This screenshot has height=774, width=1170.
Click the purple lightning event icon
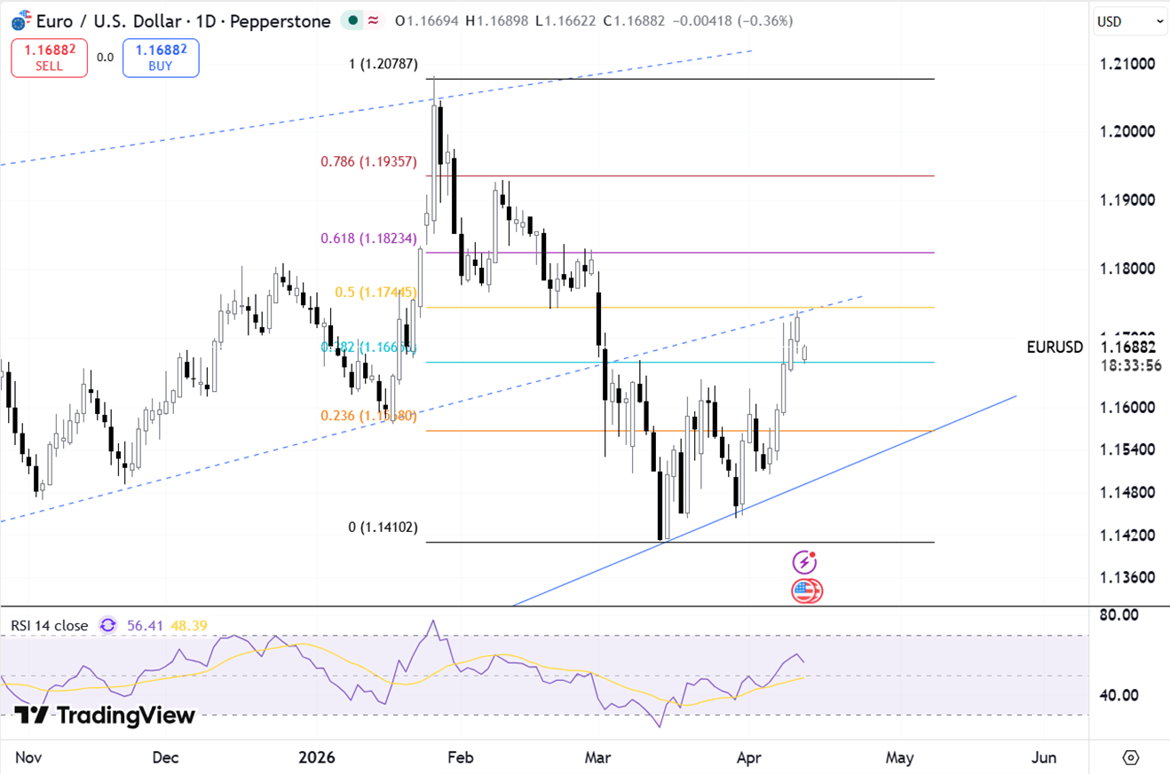803,562
